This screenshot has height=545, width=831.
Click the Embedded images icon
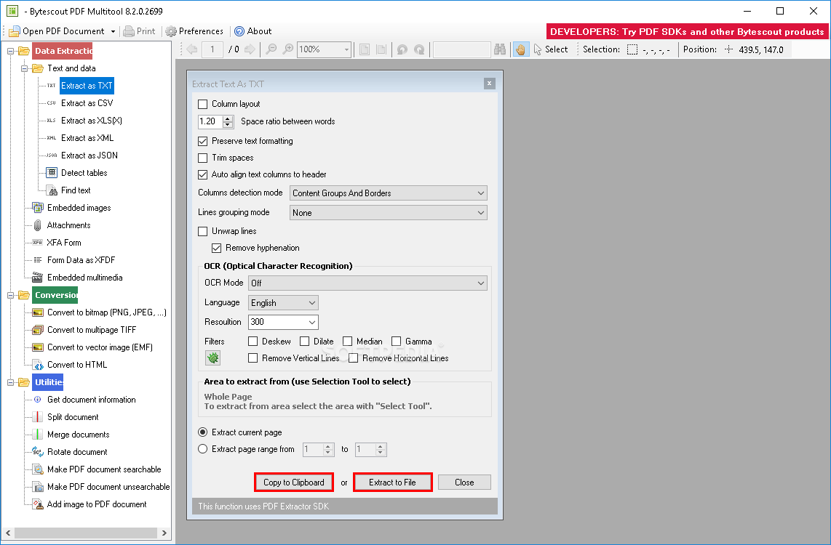38,207
